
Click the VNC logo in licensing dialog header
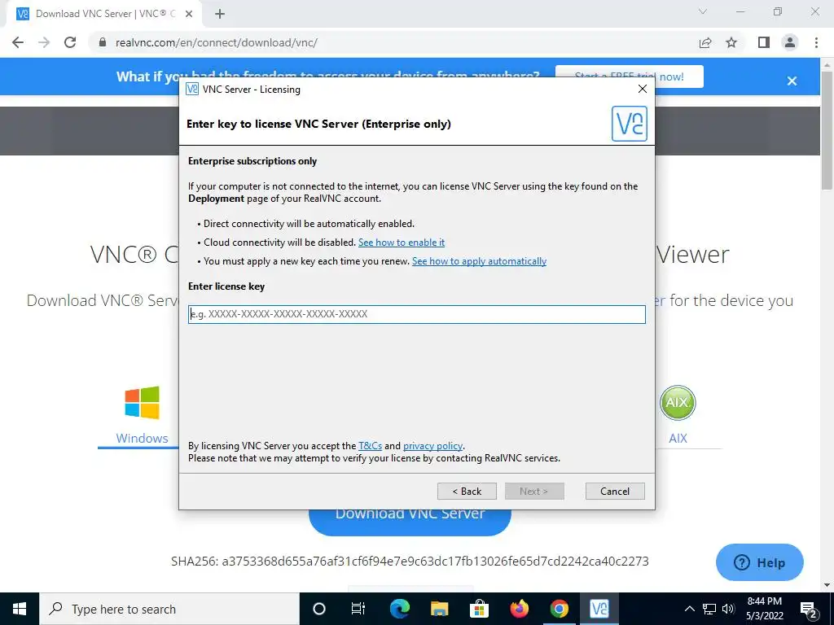pos(630,124)
